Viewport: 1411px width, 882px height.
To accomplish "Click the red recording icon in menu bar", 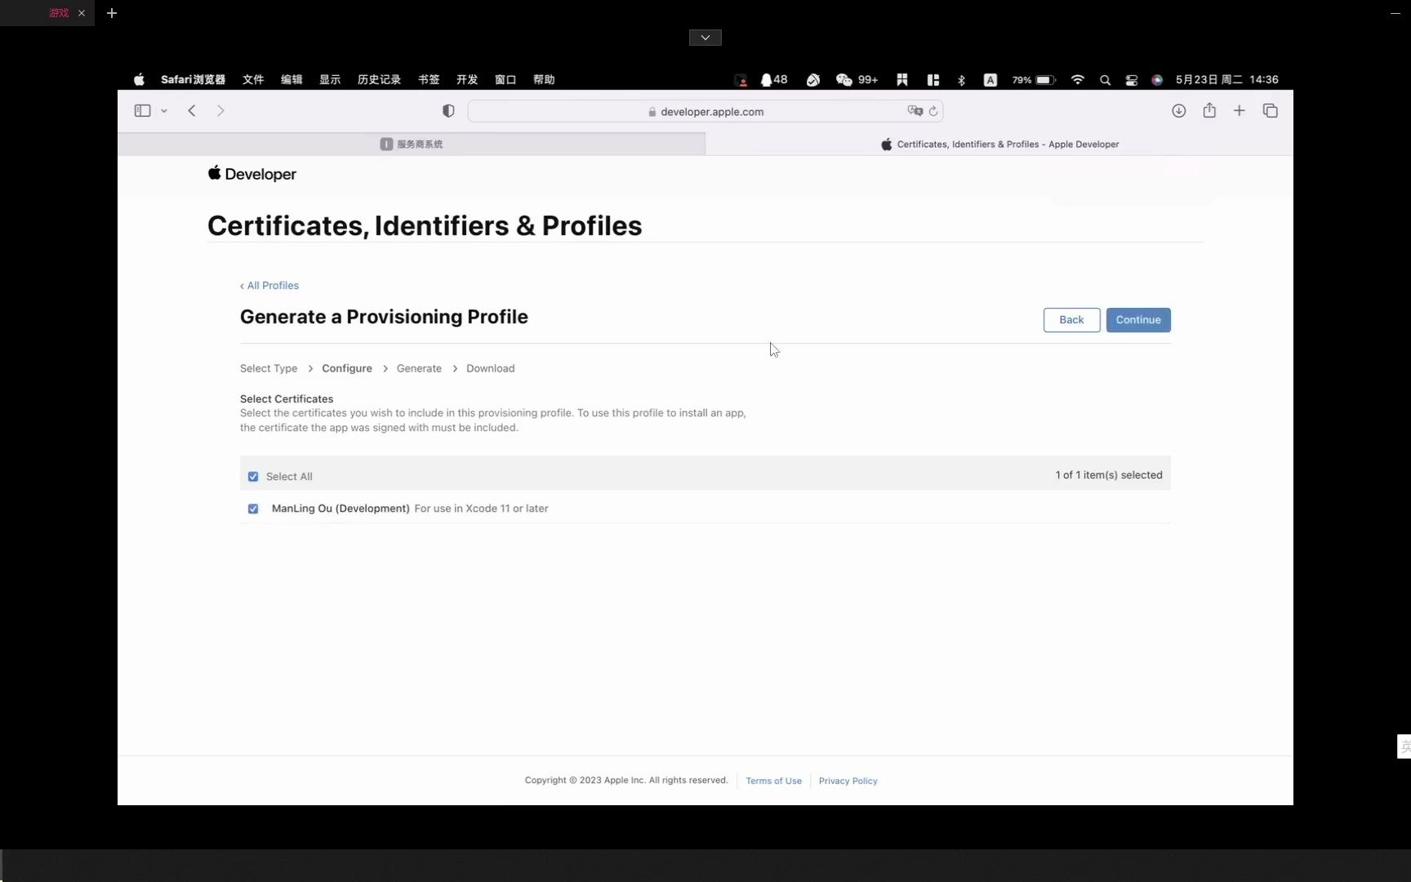I will pos(741,80).
